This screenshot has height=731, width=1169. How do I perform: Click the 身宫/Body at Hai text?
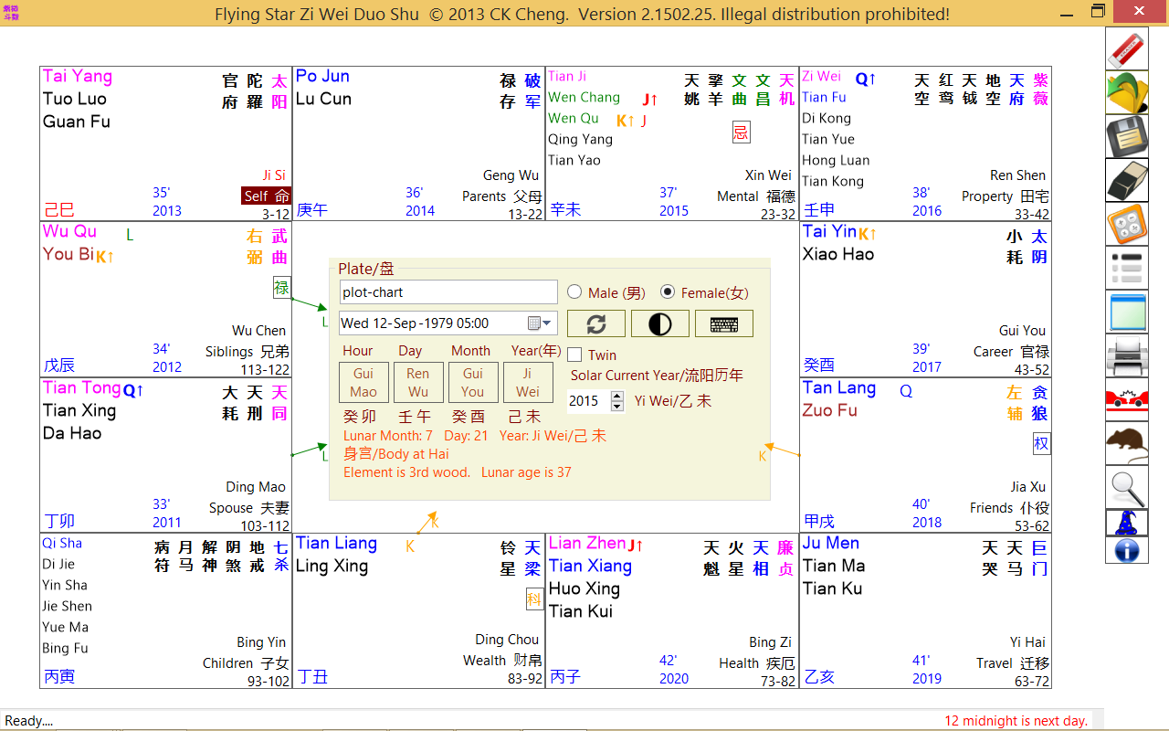pyautogui.click(x=396, y=454)
